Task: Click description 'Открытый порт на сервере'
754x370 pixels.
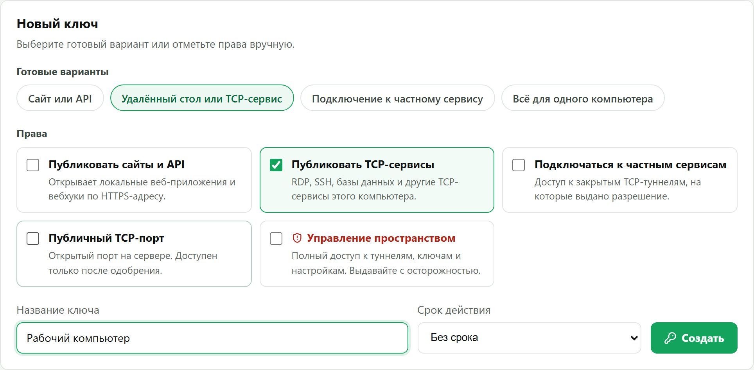Action: pos(133,263)
